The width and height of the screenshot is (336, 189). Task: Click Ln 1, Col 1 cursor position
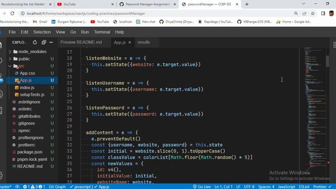tap(223, 187)
